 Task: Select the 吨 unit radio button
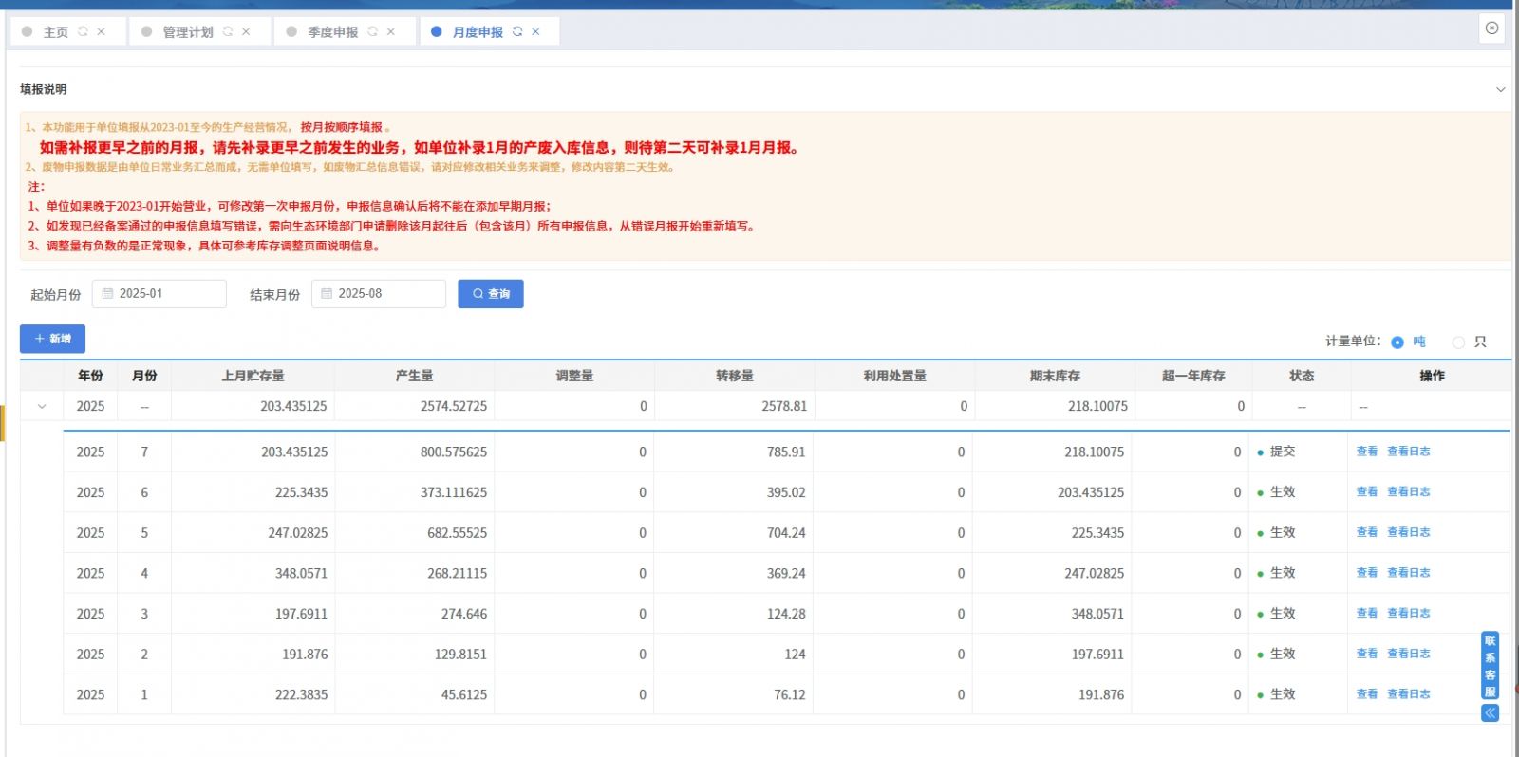click(x=1397, y=342)
